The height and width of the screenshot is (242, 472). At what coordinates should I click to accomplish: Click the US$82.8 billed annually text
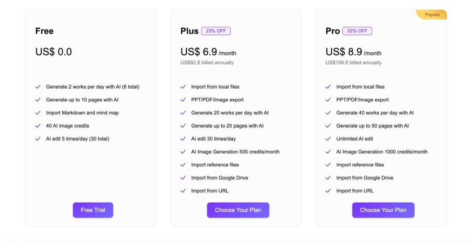[x=207, y=62]
